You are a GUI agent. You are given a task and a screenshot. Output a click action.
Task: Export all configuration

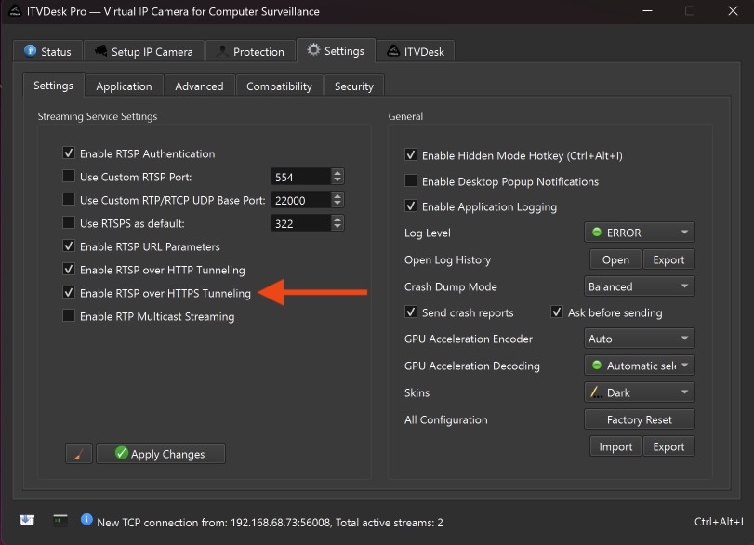pyautogui.click(x=668, y=445)
